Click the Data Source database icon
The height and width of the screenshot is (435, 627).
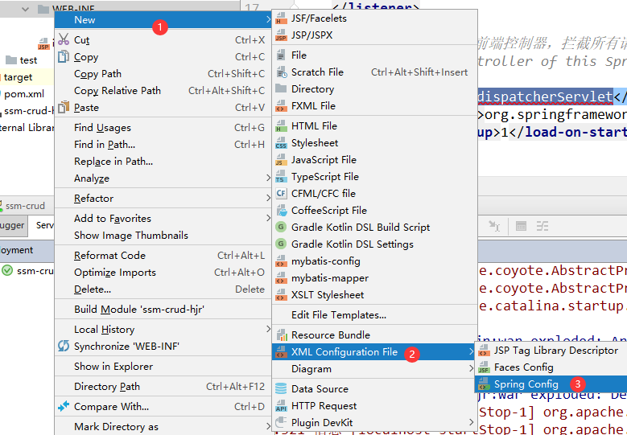click(281, 388)
